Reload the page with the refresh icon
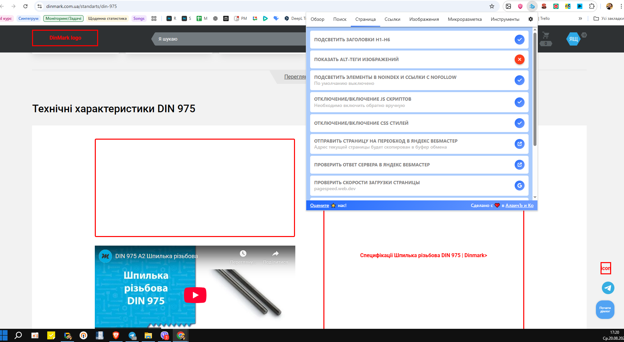Image resolution: width=624 pixels, height=342 pixels. tap(25, 6)
